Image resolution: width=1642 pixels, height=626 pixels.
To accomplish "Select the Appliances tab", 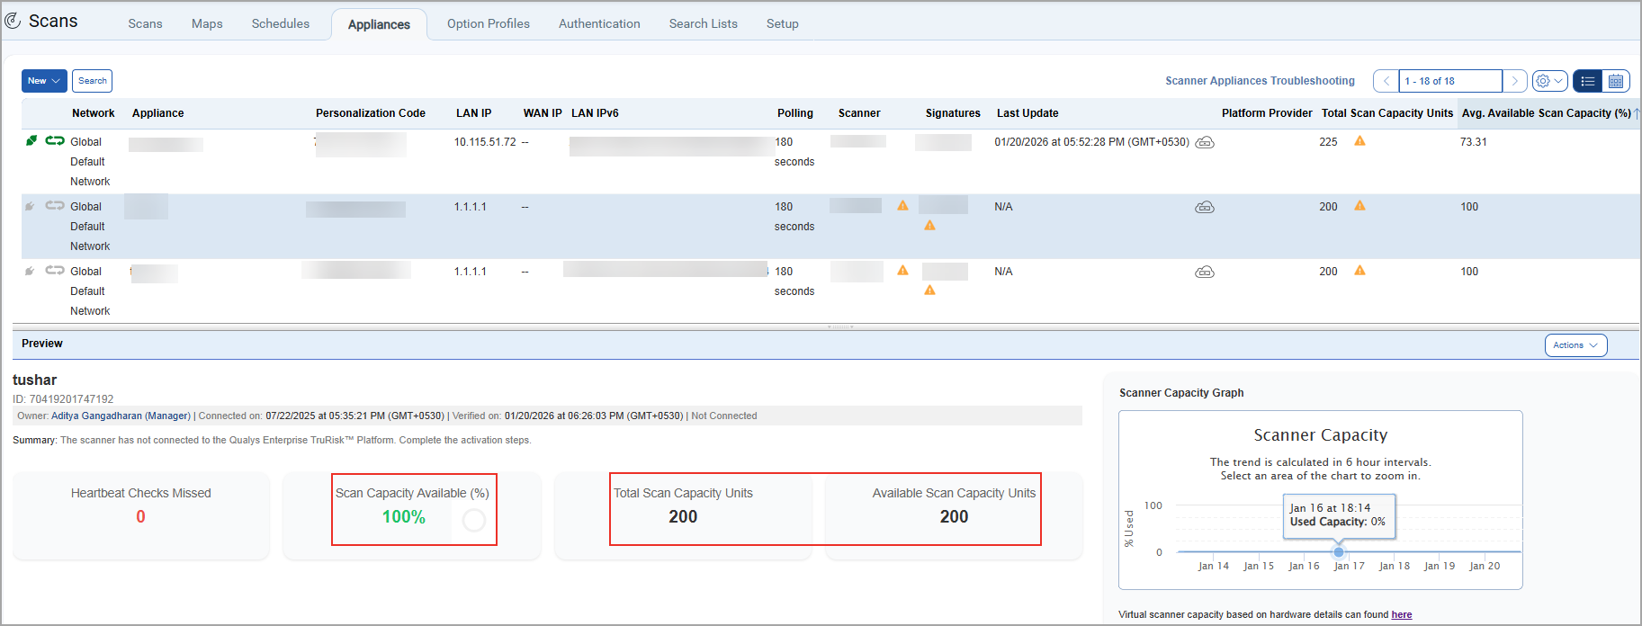I will (379, 24).
